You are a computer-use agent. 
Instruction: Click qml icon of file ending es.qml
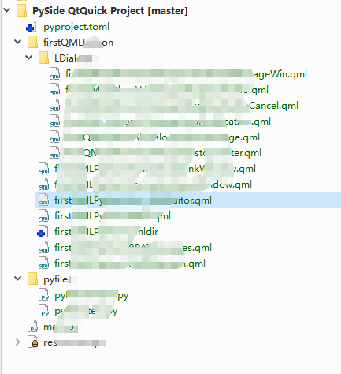pyautogui.click(x=43, y=248)
